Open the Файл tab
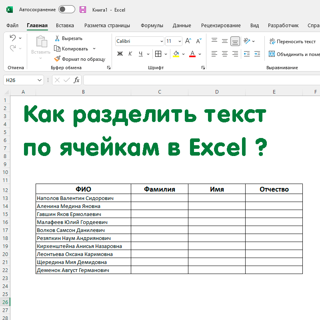 [12, 26]
